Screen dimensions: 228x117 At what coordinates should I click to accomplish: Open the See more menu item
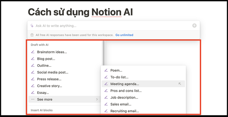tap(64, 99)
